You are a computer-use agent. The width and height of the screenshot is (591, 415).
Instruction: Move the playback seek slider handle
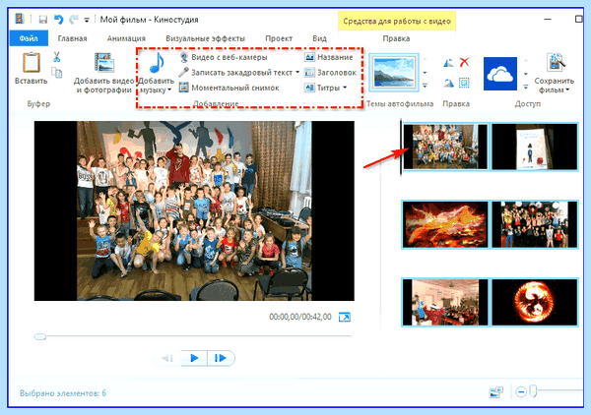40,336
